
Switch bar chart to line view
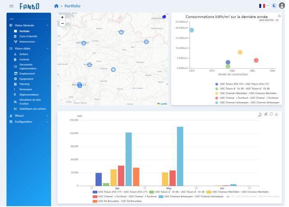click(x=260, y=114)
